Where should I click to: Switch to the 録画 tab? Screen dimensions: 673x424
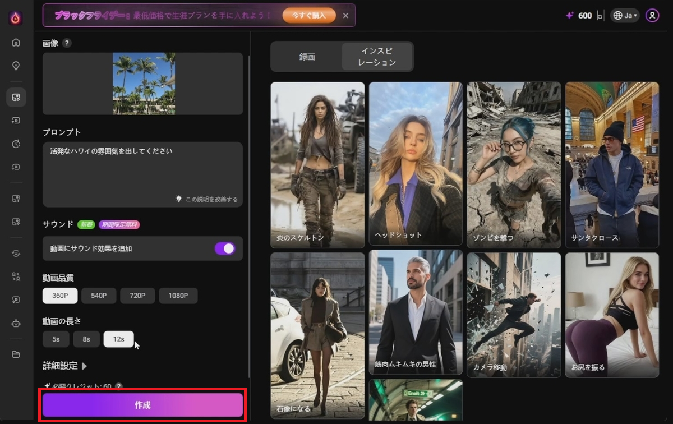tap(307, 57)
